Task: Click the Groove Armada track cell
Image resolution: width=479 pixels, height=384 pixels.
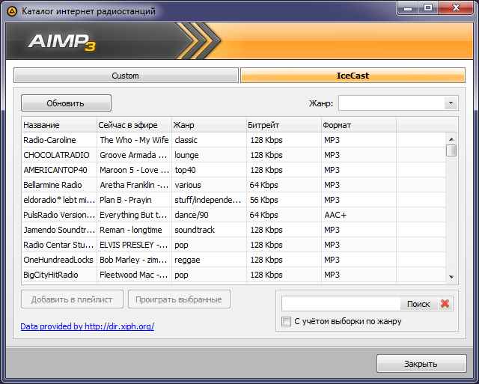Action: 133,155
